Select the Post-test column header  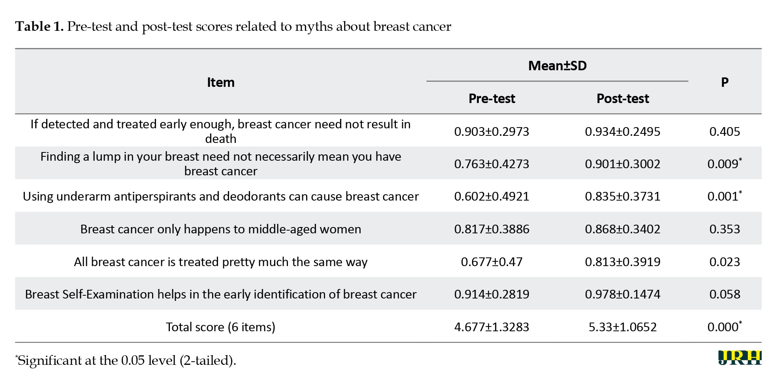click(623, 98)
